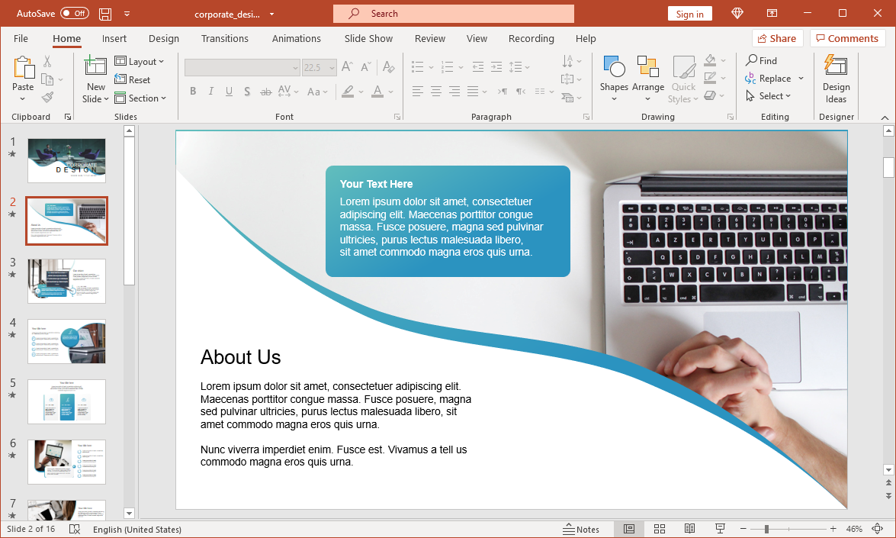The image size is (896, 538).
Task: Open the Section dropdown
Action: [x=140, y=98]
